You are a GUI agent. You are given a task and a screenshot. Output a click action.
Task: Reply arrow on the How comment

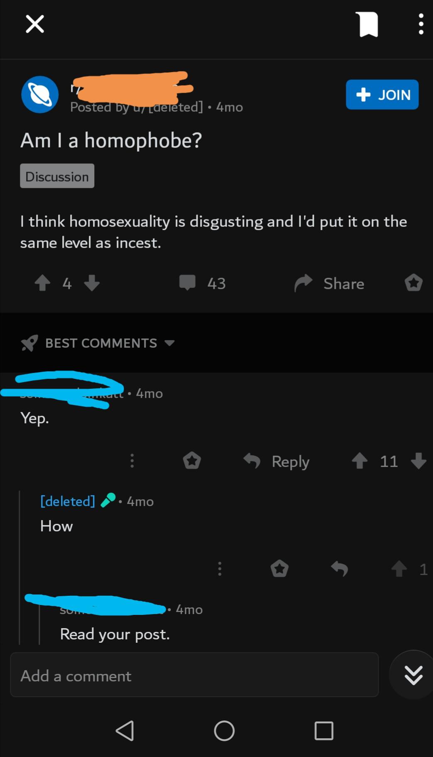(x=339, y=569)
